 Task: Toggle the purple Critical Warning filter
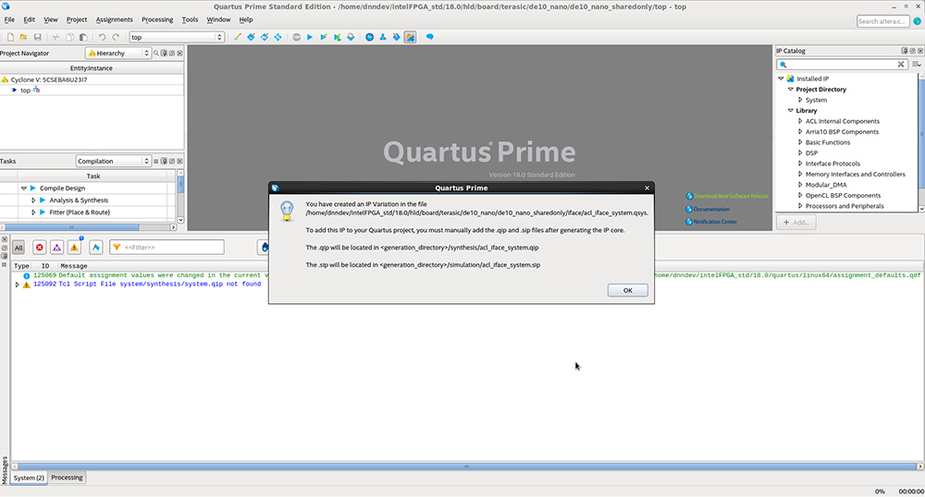[x=56, y=248]
